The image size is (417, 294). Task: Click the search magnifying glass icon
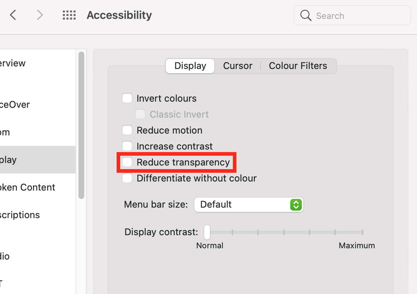(x=305, y=15)
